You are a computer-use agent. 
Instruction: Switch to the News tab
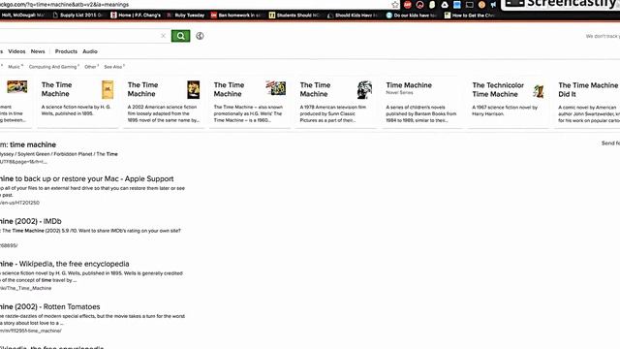pos(38,51)
